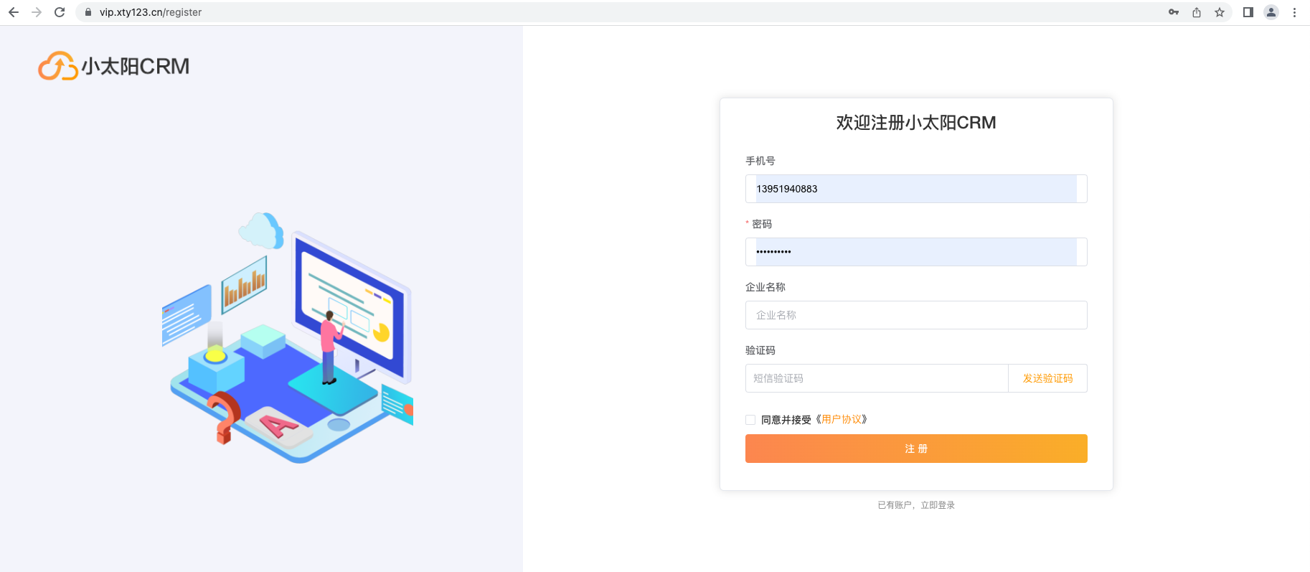Open the Chrome three-dot menu
The width and height of the screenshot is (1310, 572).
pyautogui.click(x=1294, y=12)
